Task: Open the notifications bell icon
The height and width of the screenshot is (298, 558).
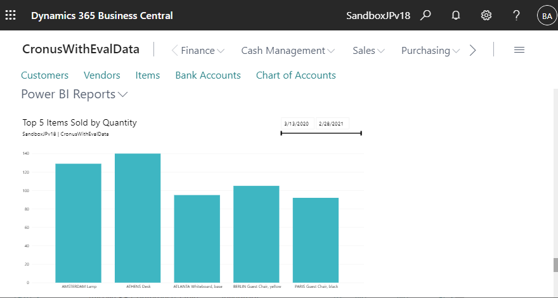Action: coord(455,15)
